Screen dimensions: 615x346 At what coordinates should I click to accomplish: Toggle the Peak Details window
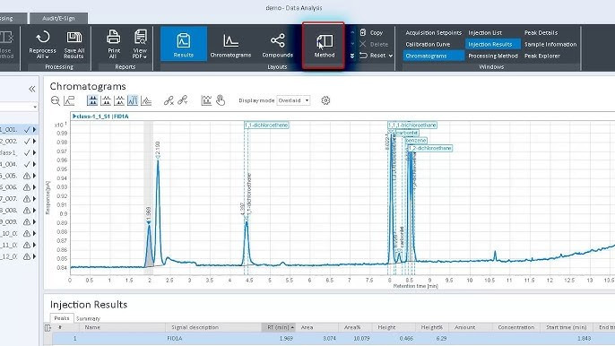(x=541, y=32)
